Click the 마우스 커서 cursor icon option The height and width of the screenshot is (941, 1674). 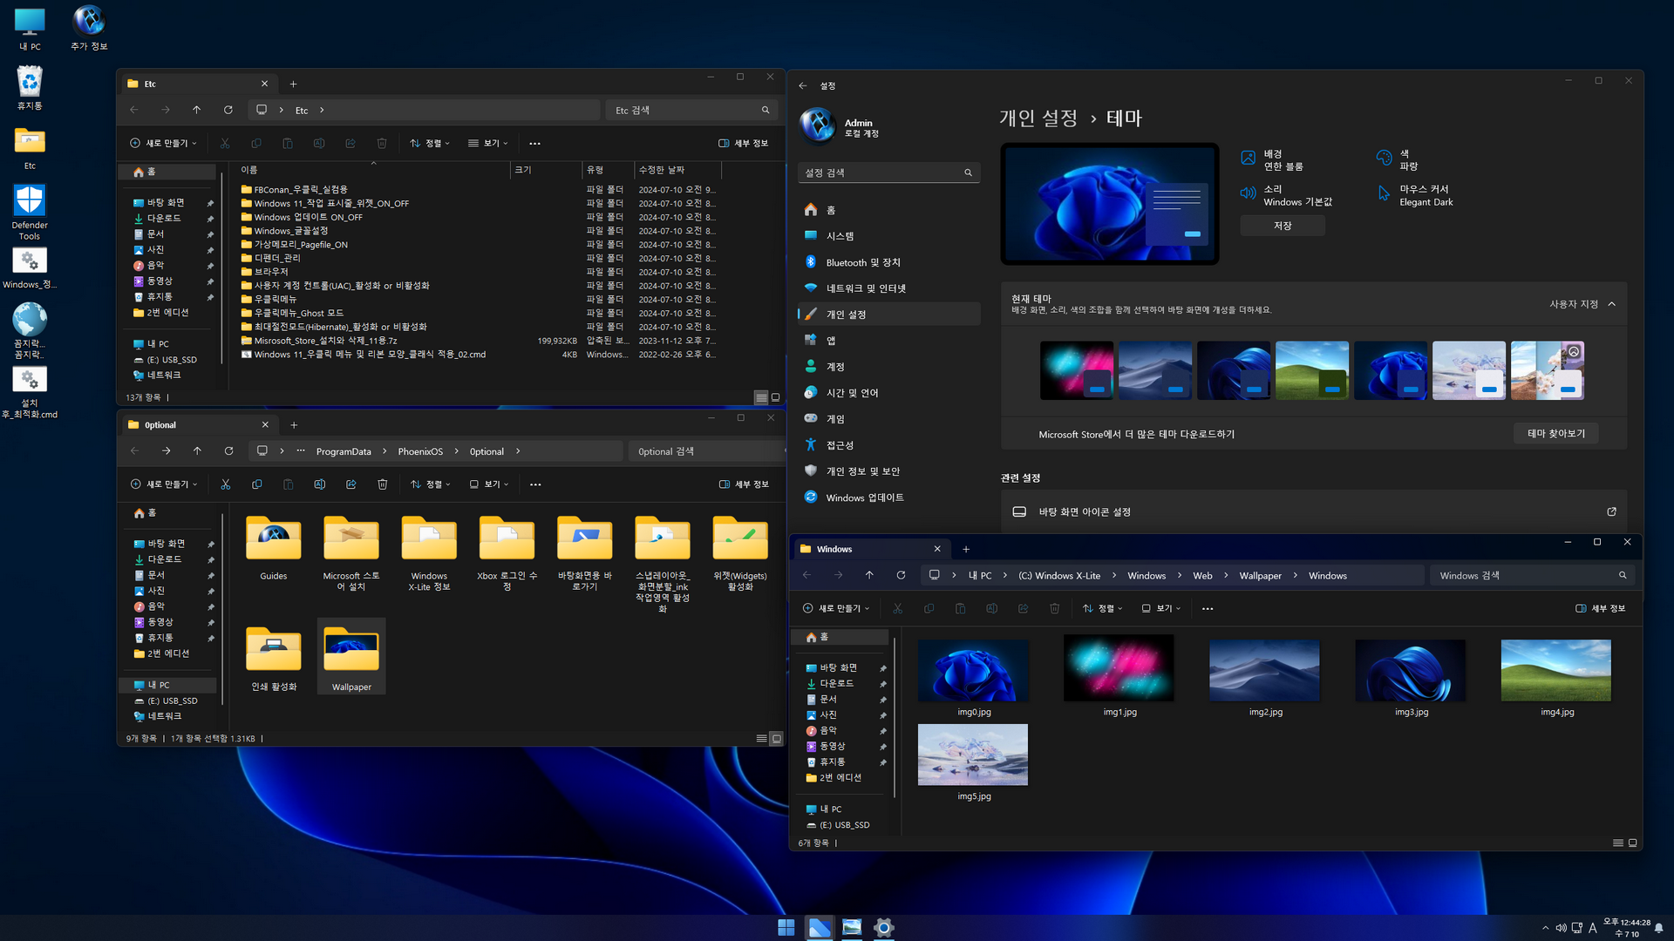1384,194
